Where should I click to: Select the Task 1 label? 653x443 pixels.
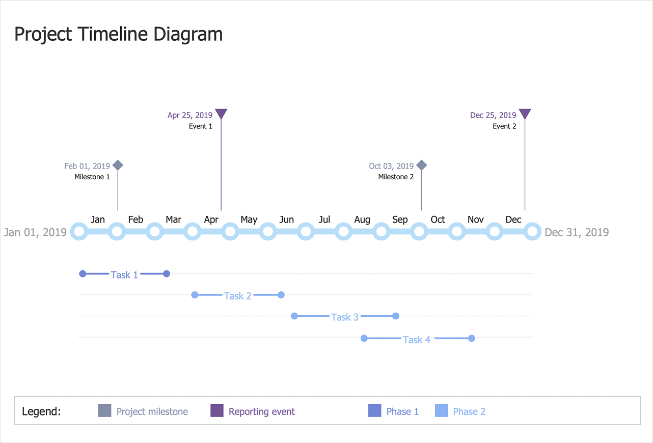(x=124, y=275)
